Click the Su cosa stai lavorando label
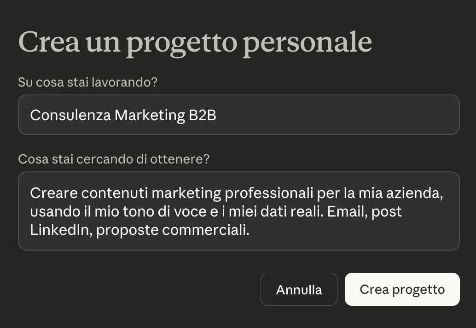Screen dimensions: 476x328 (87, 82)
